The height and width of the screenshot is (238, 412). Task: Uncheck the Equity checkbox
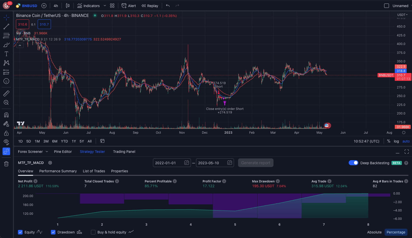(x=20, y=232)
